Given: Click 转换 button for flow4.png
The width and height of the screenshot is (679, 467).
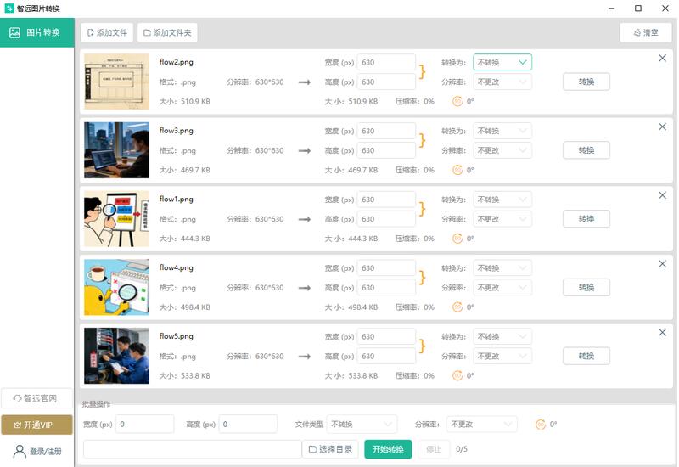Looking at the screenshot, I should coord(586,288).
